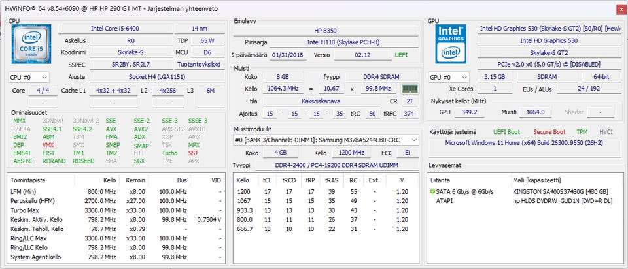
Task: Click the red SST feature label
Action: (193, 153)
